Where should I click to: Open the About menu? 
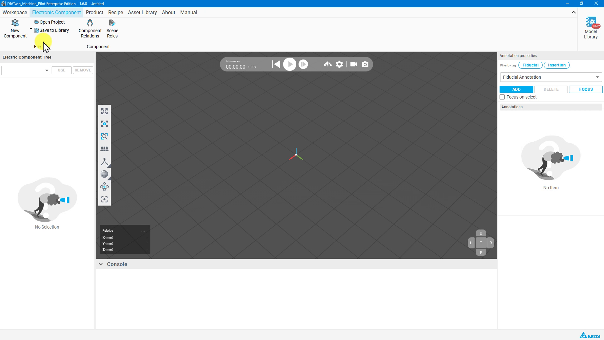[168, 12]
